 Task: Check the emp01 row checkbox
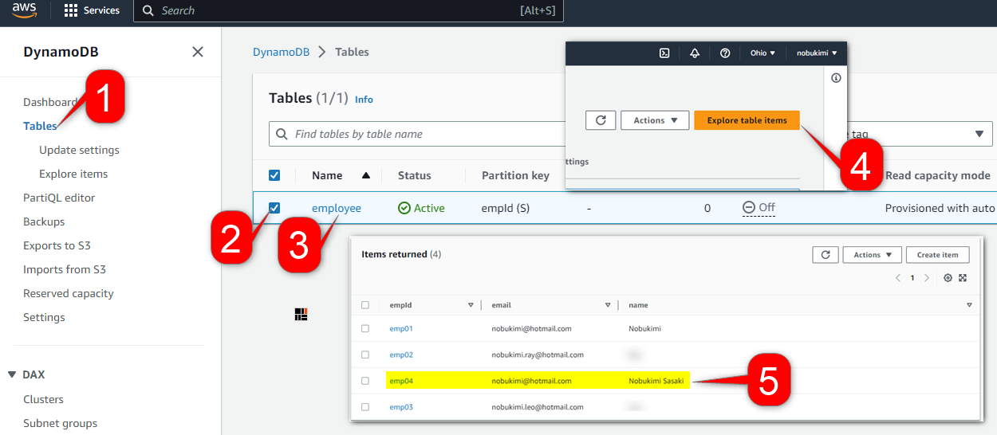point(365,328)
